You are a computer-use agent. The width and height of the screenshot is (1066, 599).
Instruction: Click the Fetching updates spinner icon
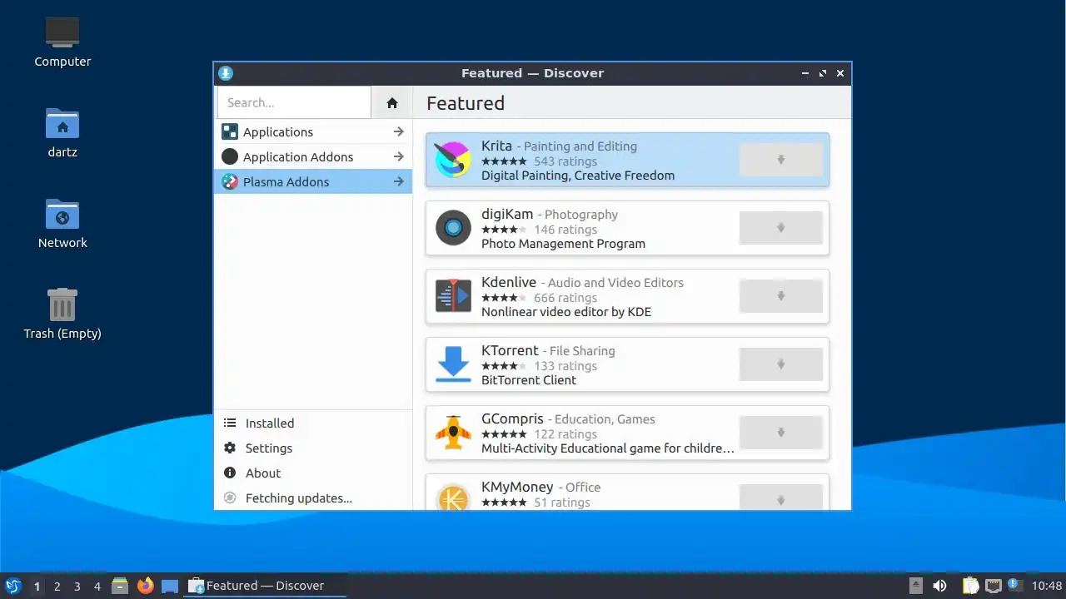coord(230,498)
